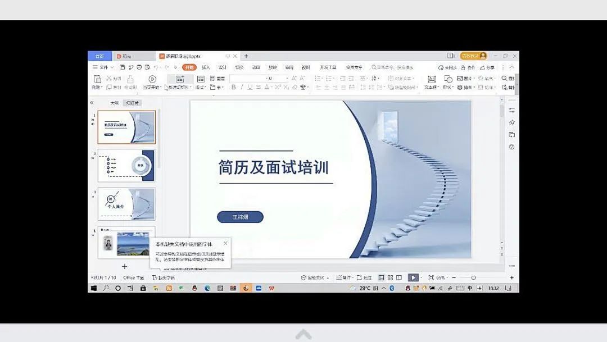The width and height of the screenshot is (607, 342).
Task: Open a new document tab with plus
Action: pos(246,56)
